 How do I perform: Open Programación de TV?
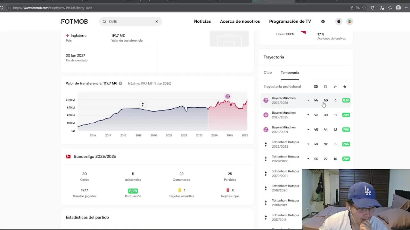click(x=290, y=21)
